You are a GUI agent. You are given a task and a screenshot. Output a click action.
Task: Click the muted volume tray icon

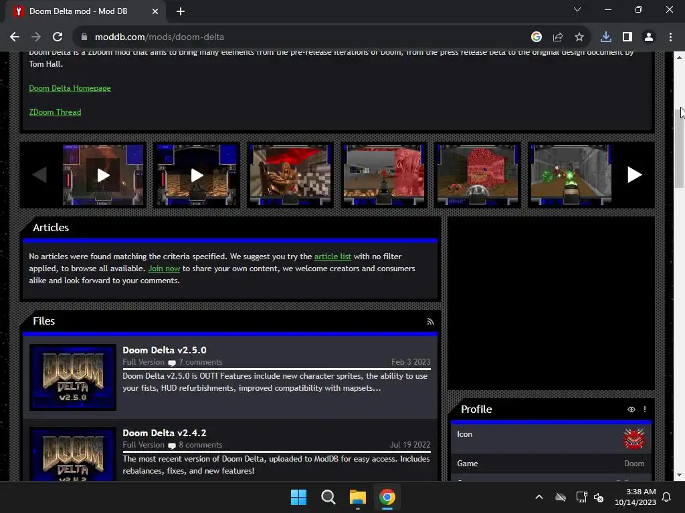599,497
